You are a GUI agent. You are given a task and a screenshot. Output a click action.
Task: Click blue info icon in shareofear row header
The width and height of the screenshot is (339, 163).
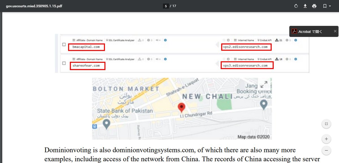165,59
